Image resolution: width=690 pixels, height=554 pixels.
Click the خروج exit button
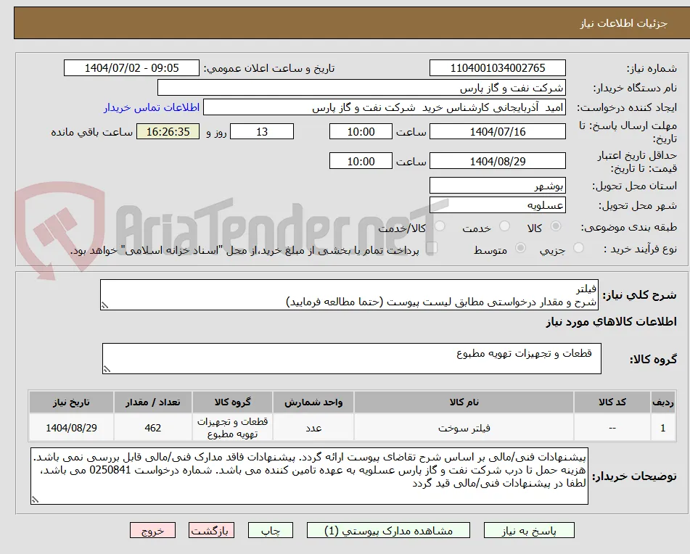pos(152,530)
